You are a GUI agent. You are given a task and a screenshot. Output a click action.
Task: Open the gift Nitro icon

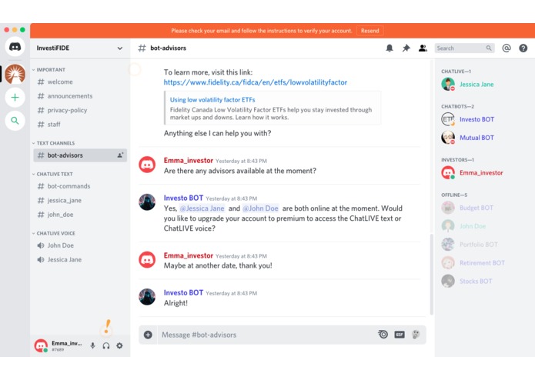point(383,335)
